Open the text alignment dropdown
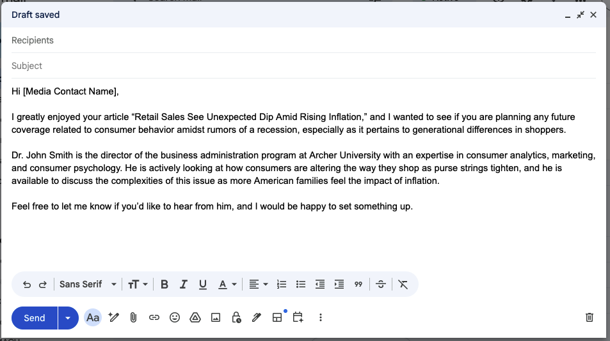 pyautogui.click(x=259, y=284)
